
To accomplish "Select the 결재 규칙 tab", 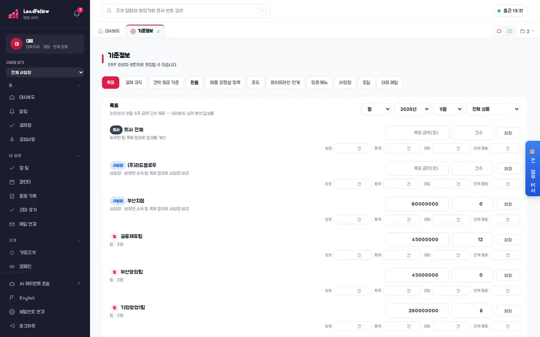I will tap(134, 83).
